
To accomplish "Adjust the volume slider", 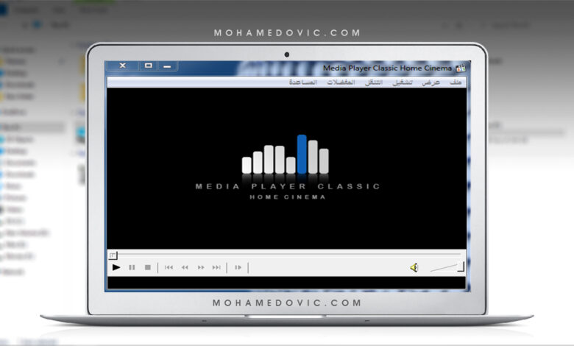I will [x=447, y=267].
